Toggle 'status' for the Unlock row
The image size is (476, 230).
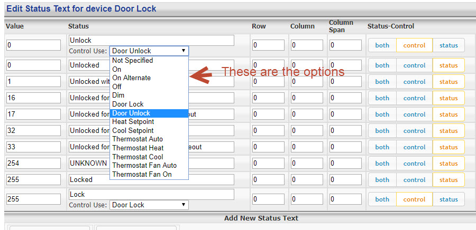(448, 45)
